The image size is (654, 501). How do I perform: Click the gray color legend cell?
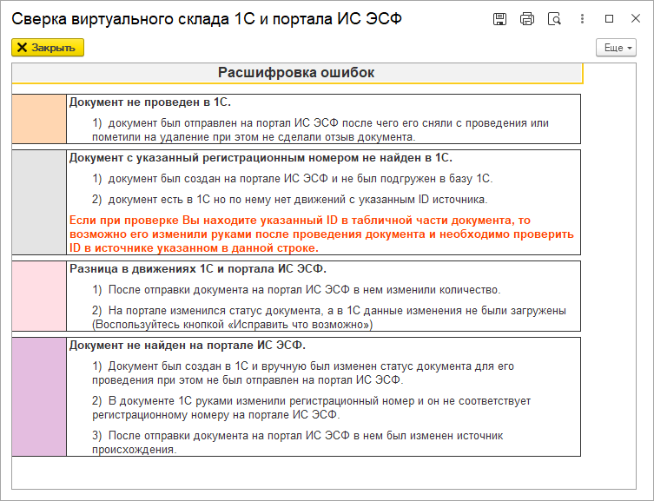click(39, 202)
